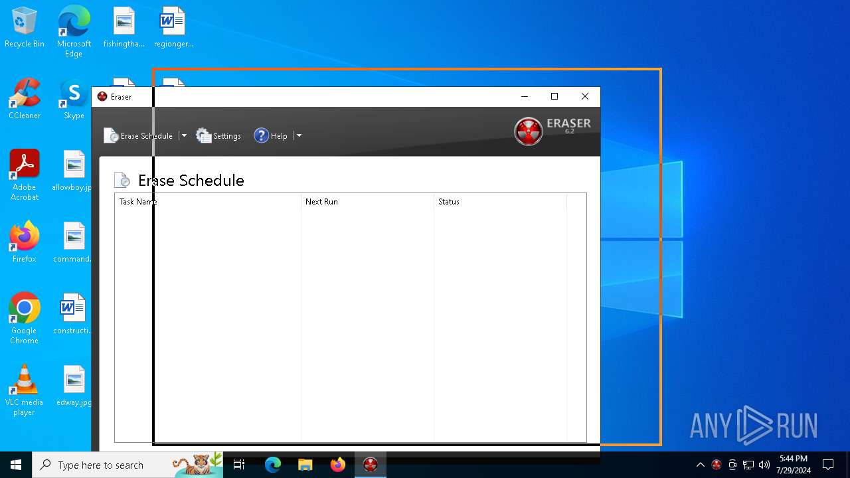Viewport: 850px width, 478px height.
Task: Click the Eraser 6.2 logo
Action: pos(552,131)
